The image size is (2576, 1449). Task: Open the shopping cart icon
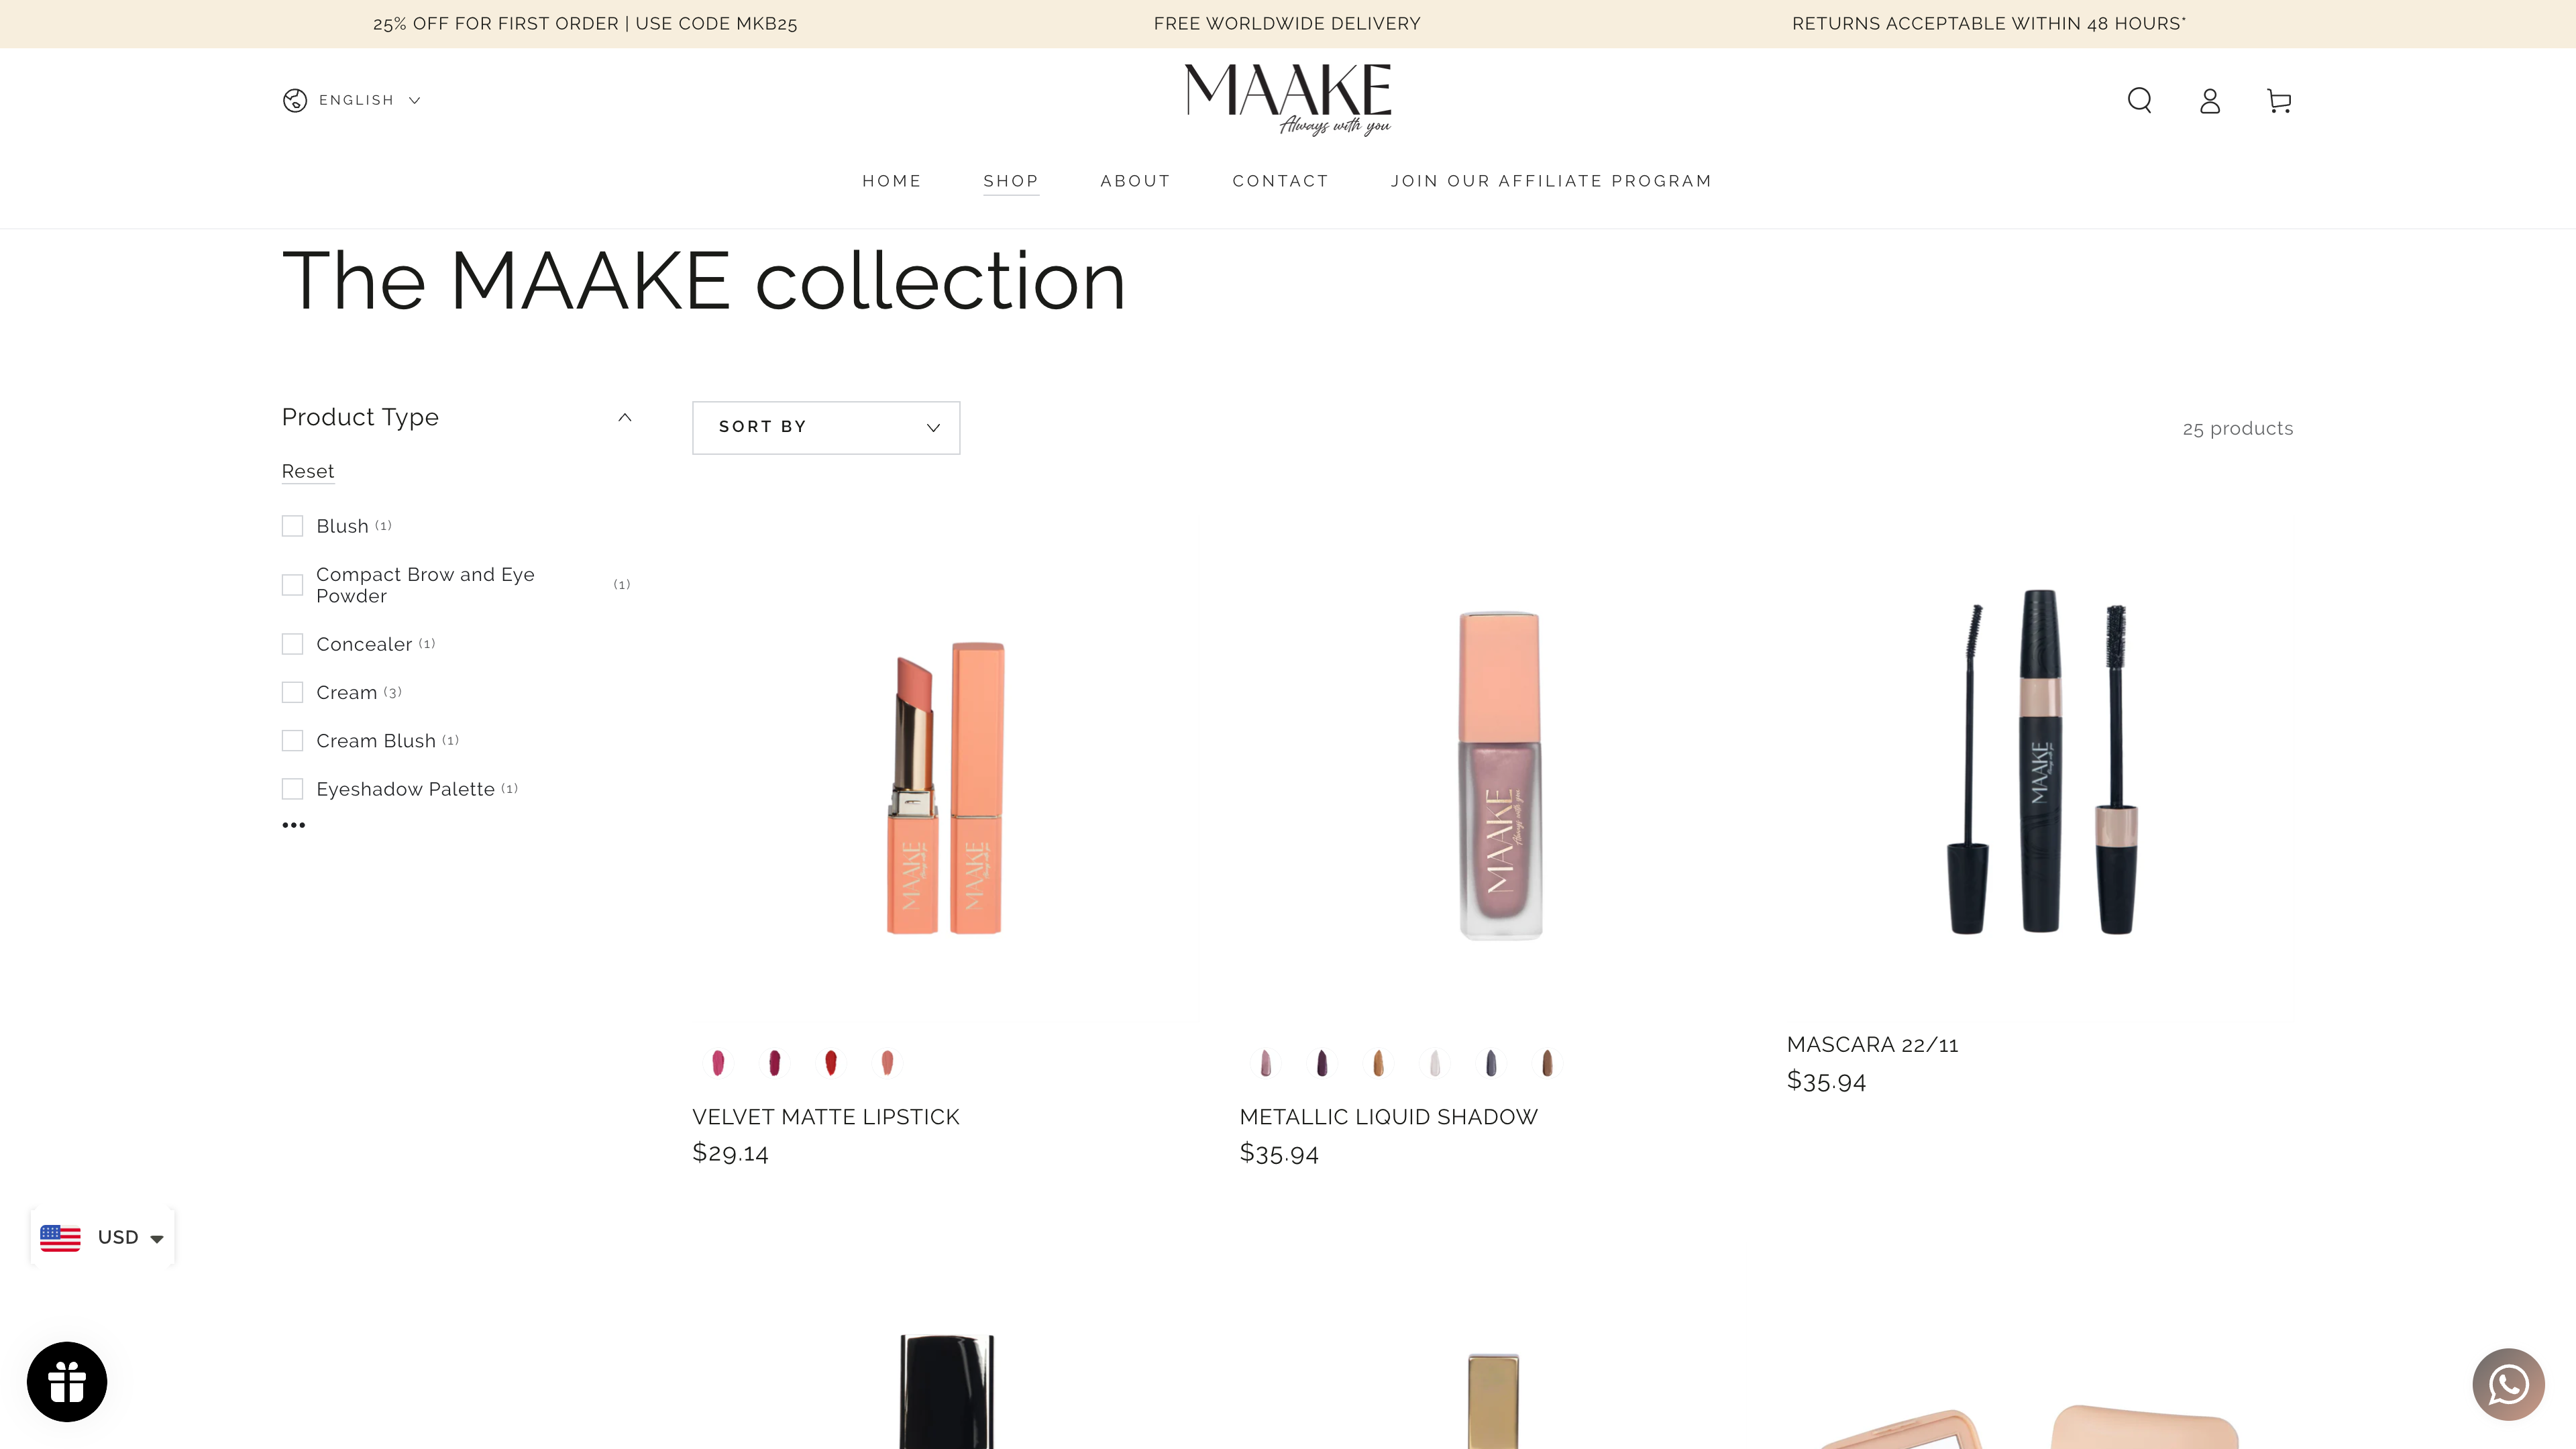(2279, 100)
